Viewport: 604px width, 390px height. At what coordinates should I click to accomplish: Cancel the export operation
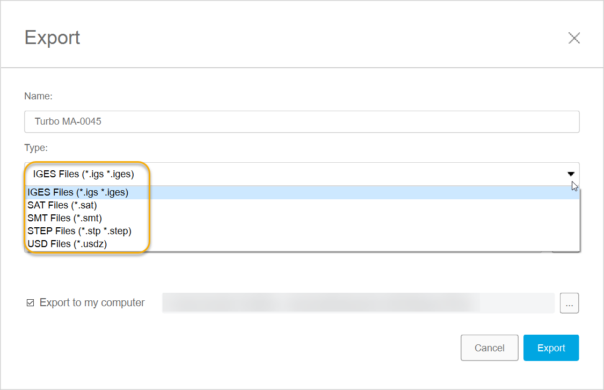click(489, 348)
